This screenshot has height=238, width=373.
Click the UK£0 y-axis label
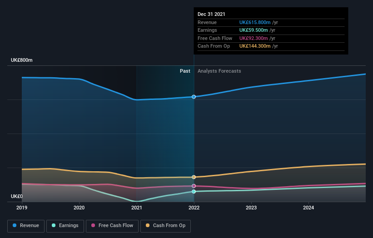[x=17, y=196]
